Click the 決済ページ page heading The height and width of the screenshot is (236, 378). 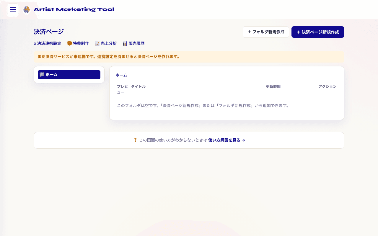coord(49,32)
